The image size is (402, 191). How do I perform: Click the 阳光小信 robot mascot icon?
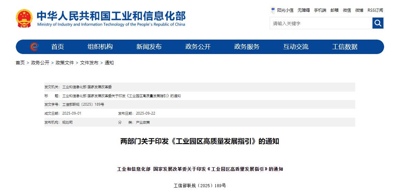[273, 10]
